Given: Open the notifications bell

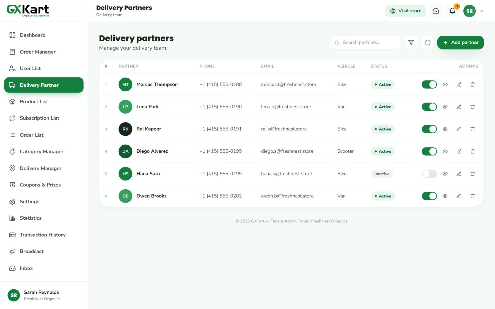Looking at the screenshot, I should (452, 11).
